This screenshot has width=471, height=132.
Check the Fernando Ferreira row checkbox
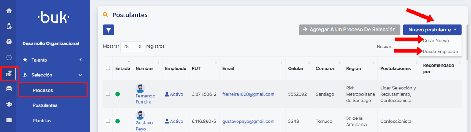108,94
